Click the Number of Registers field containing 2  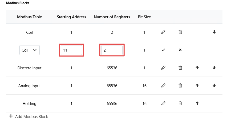pos(112,50)
